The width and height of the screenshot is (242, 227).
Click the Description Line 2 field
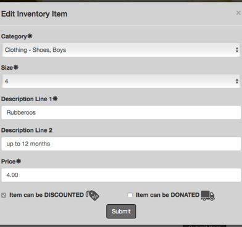pos(121,144)
